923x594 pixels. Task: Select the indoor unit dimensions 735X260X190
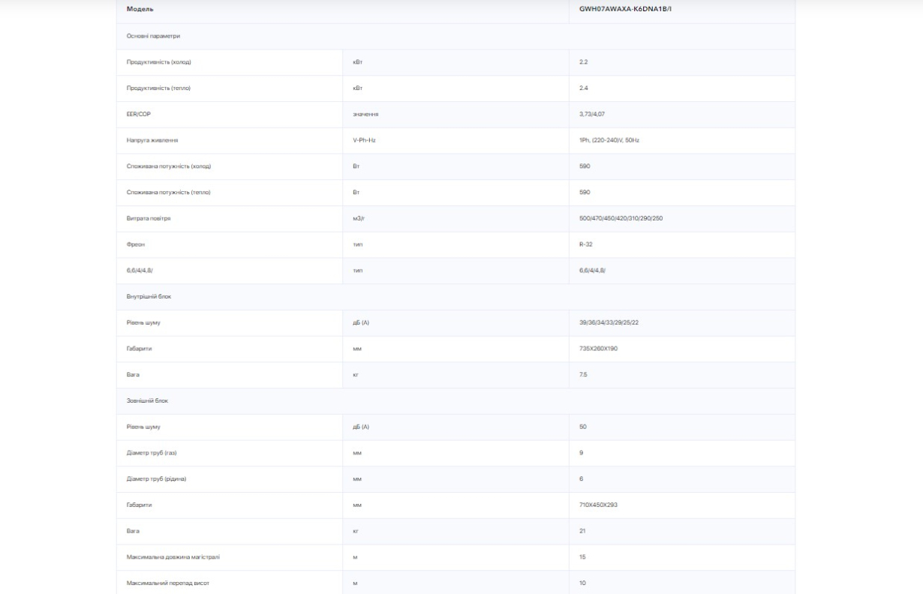pyautogui.click(x=599, y=349)
